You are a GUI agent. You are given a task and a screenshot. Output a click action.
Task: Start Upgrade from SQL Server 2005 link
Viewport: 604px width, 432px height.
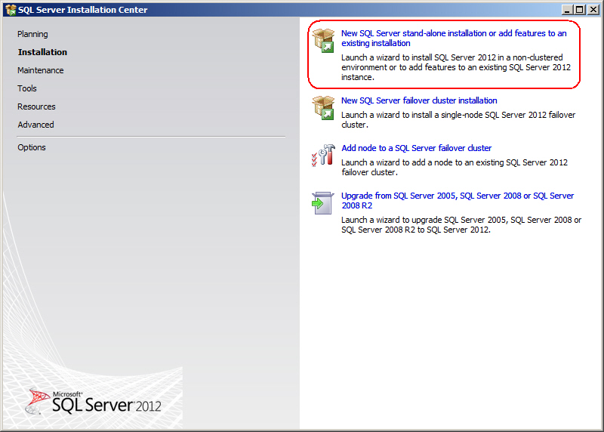pos(458,200)
